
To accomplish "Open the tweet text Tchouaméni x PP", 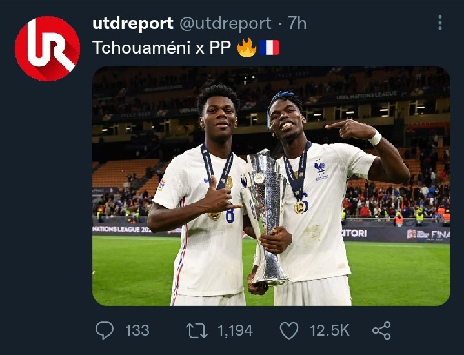I will 161,47.
